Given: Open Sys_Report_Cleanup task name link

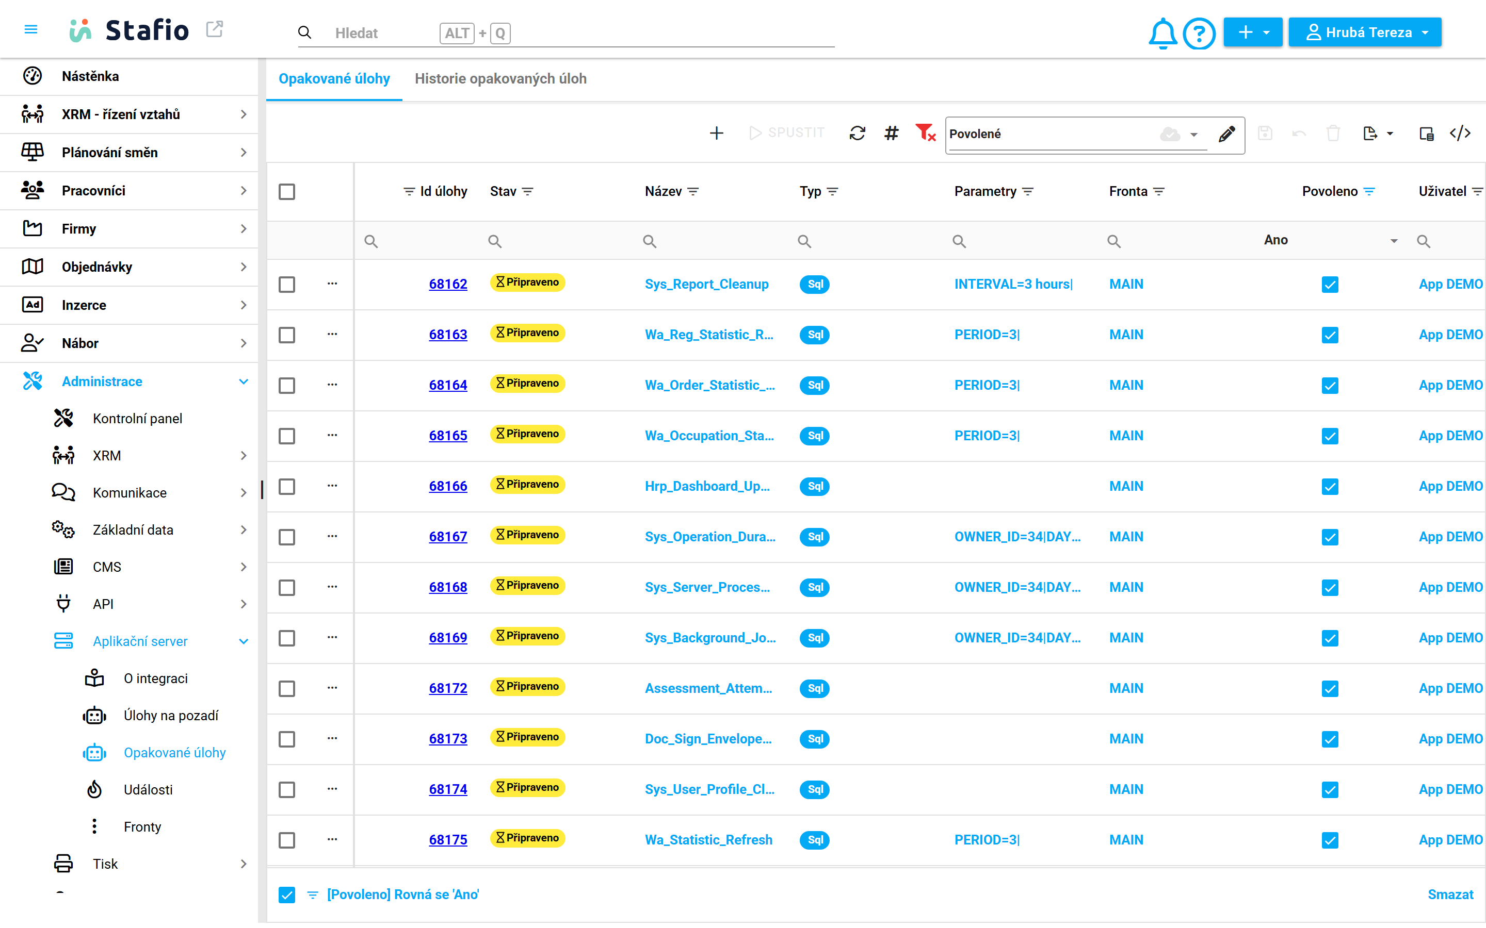Looking at the screenshot, I should (706, 284).
